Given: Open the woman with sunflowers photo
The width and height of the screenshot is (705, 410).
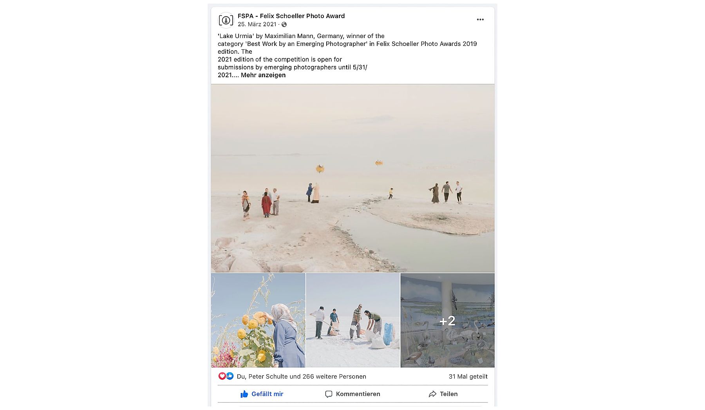Looking at the screenshot, I should tap(258, 320).
